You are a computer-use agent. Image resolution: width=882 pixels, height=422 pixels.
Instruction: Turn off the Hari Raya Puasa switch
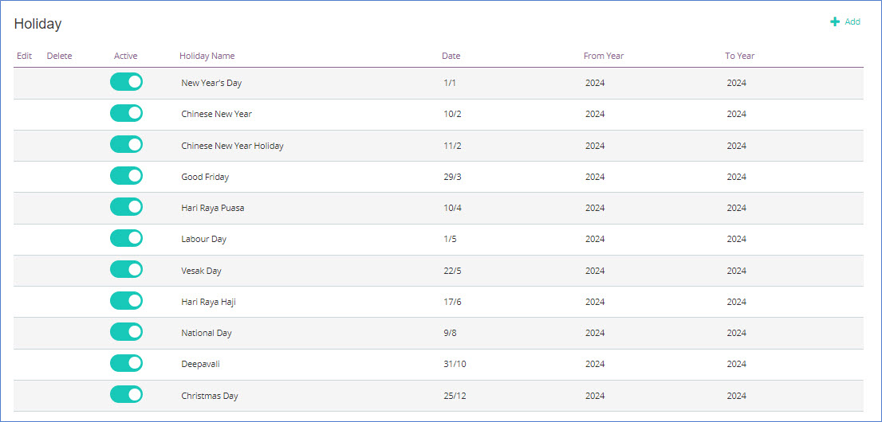pos(126,207)
